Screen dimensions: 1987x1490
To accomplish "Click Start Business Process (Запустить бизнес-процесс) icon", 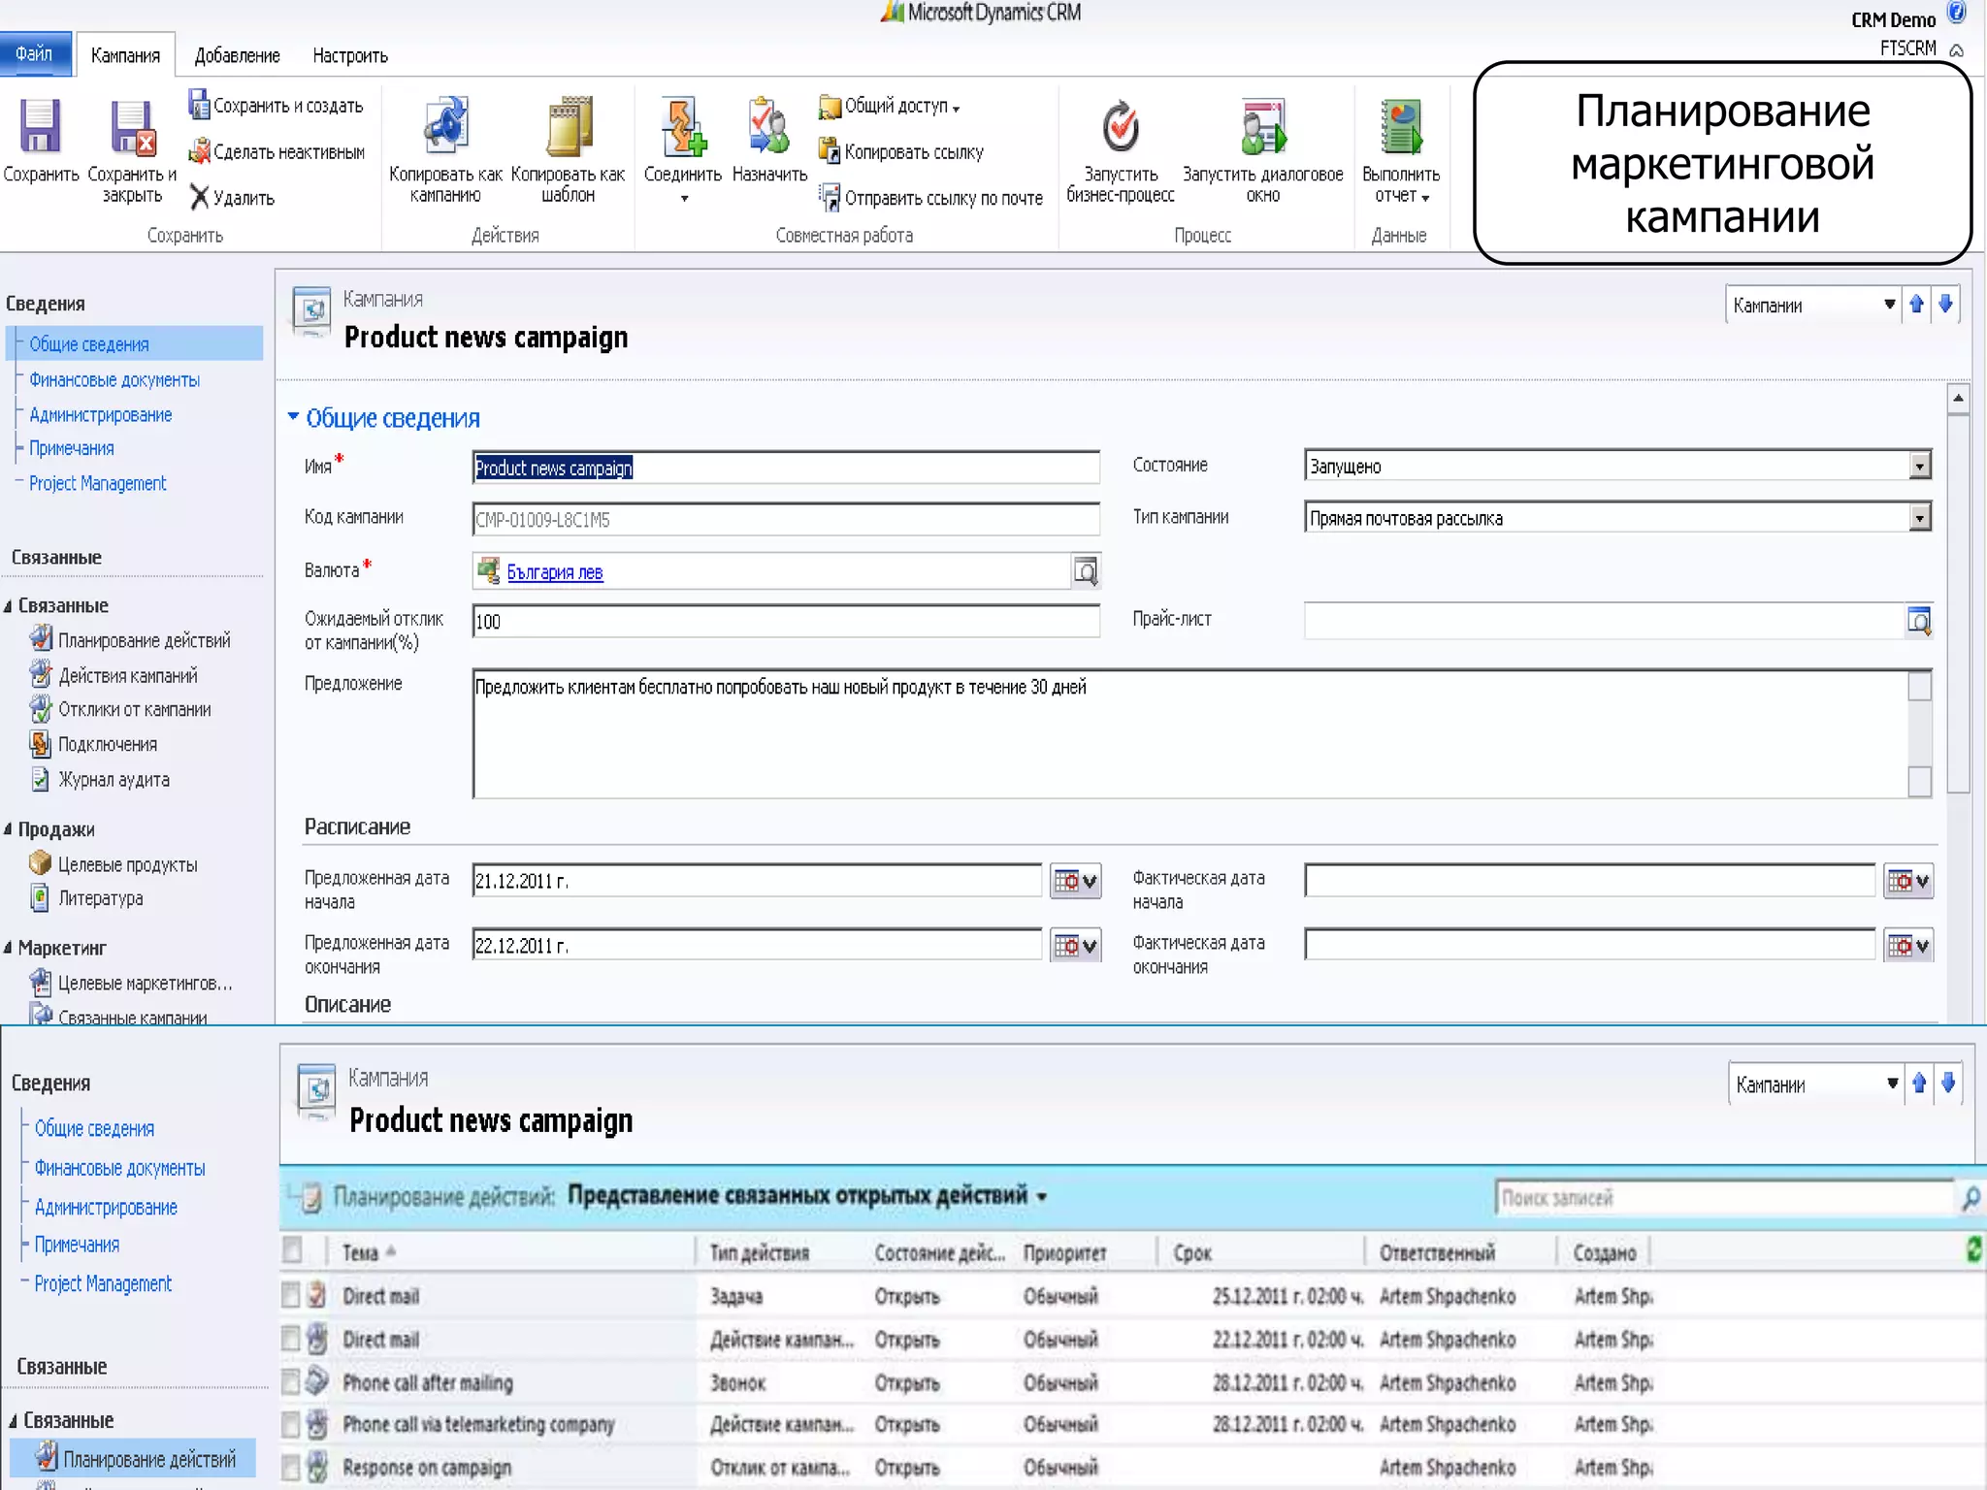I will pyautogui.click(x=1121, y=126).
